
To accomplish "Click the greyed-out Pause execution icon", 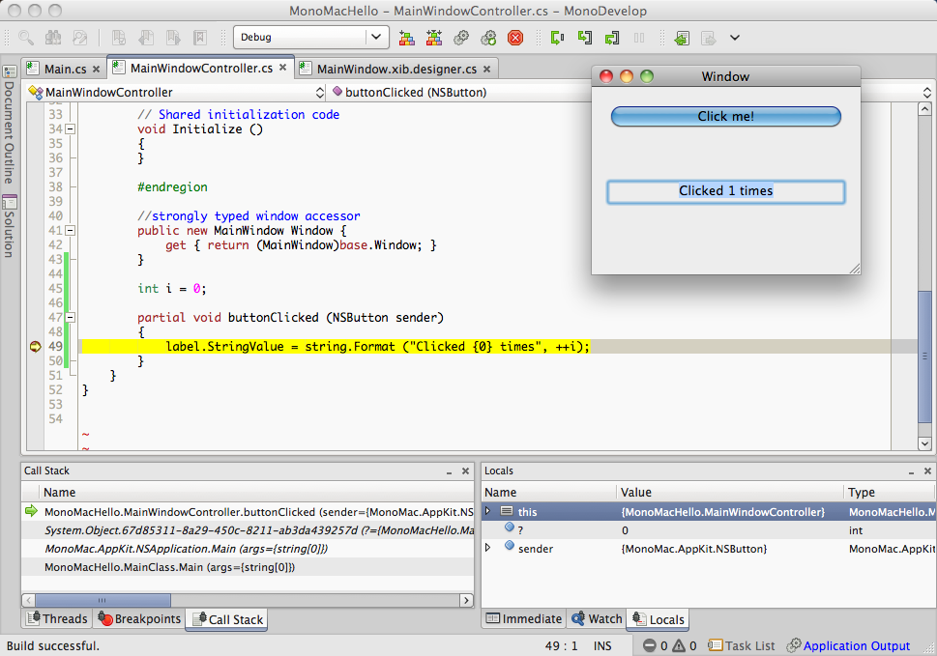I will (639, 38).
